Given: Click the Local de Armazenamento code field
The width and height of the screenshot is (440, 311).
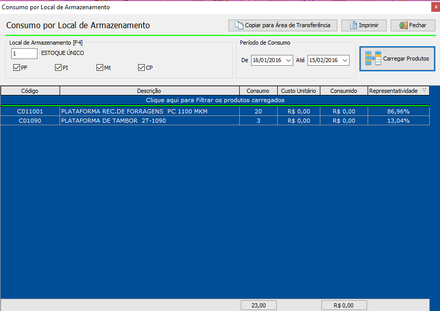Looking at the screenshot, I should (24, 53).
